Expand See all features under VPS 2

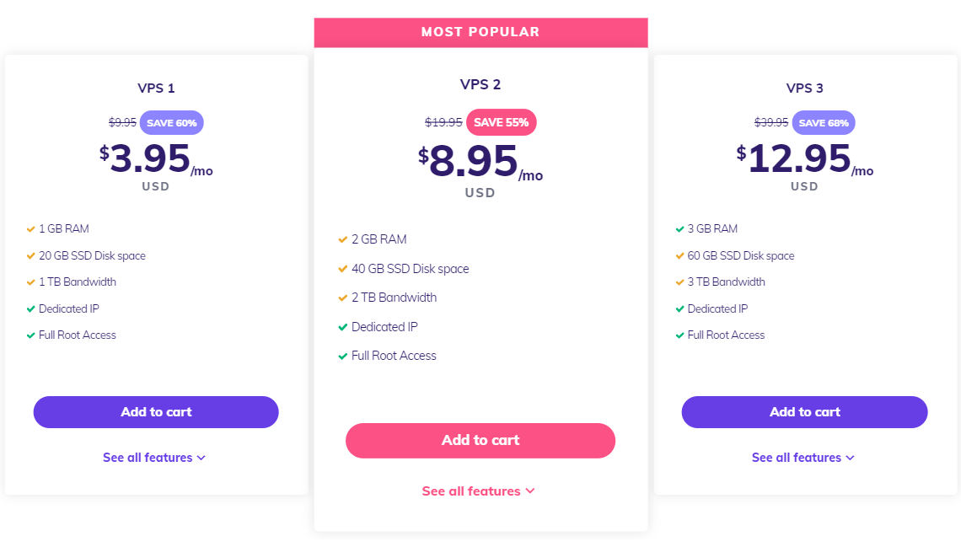click(x=479, y=491)
